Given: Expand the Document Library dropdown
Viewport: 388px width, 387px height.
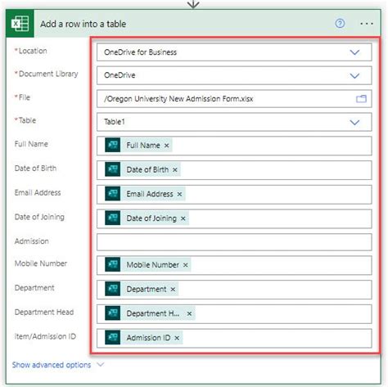Looking at the screenshot, I should click(x=354, y=75).
